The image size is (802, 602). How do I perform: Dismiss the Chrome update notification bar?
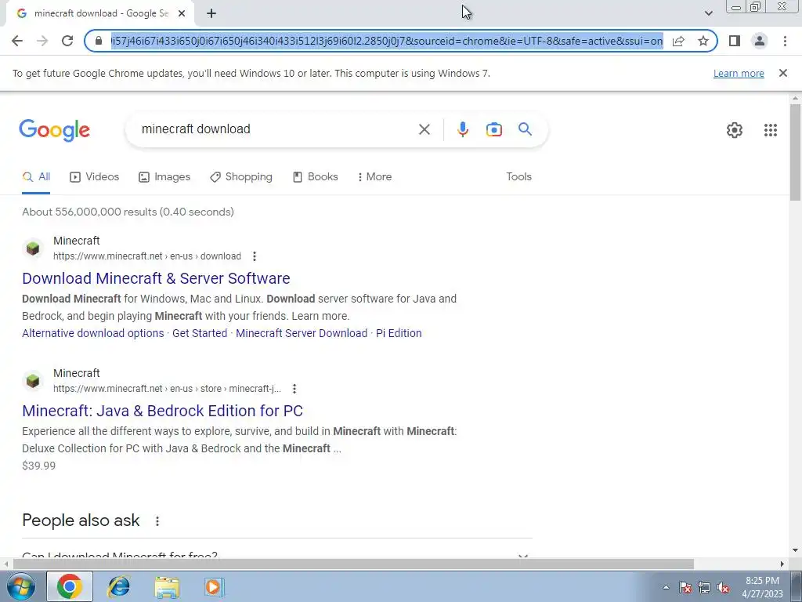click(x=783, y=73)
